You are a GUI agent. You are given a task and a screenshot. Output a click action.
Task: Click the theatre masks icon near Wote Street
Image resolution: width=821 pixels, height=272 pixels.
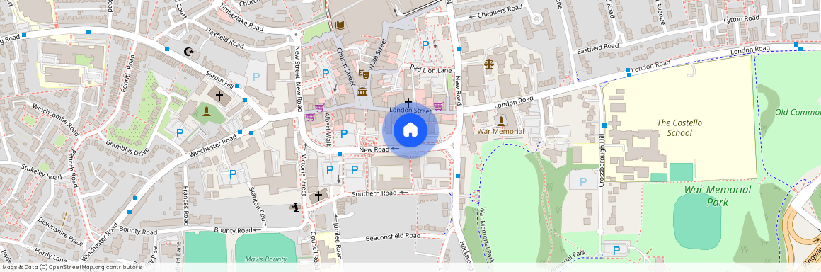[363, 75]
